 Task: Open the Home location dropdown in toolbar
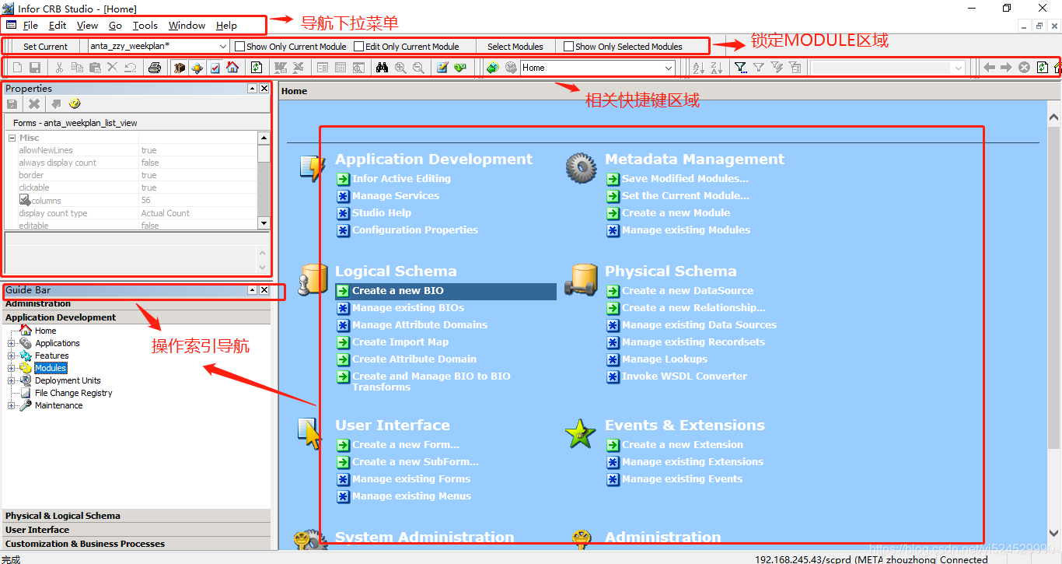point(668,68)
